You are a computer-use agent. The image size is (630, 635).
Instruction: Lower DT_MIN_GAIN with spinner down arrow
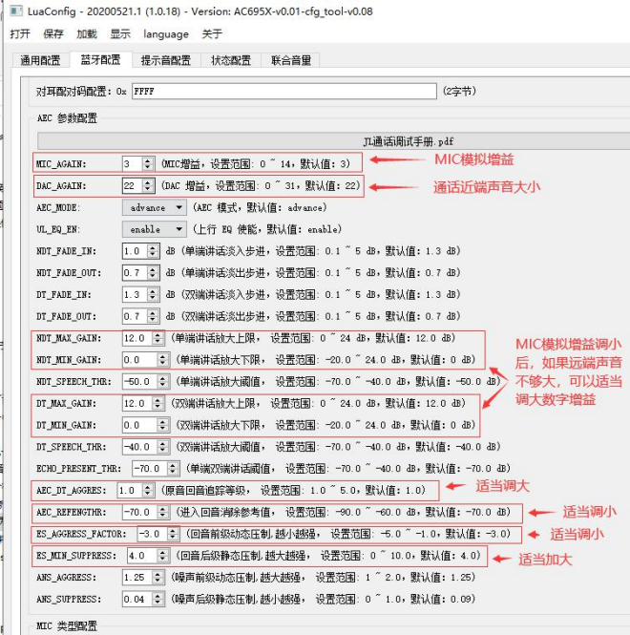[x=162, y=428]
